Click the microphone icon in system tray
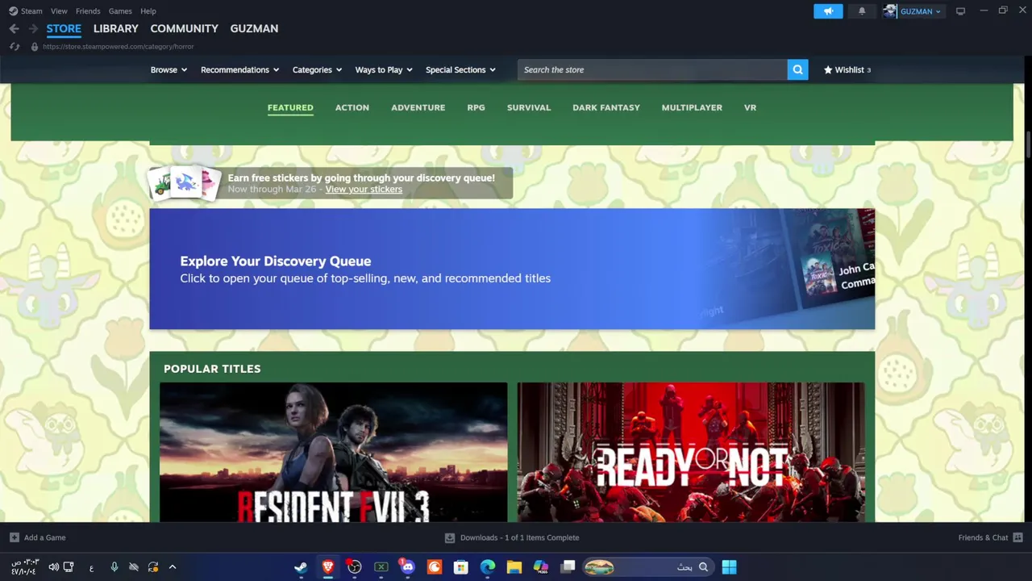 coord(114,567)
